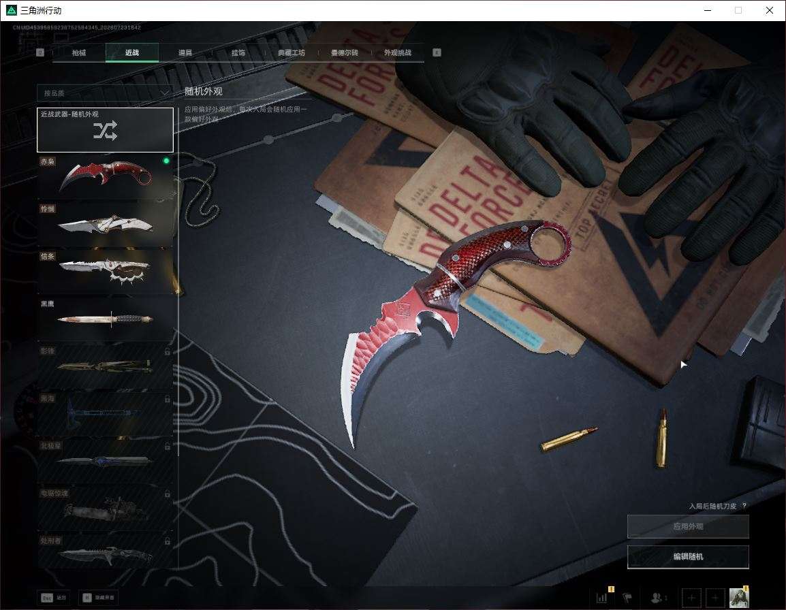786x610 pixels.
Task: Click plus slot next to friends icon
Action: click(691, 598)
